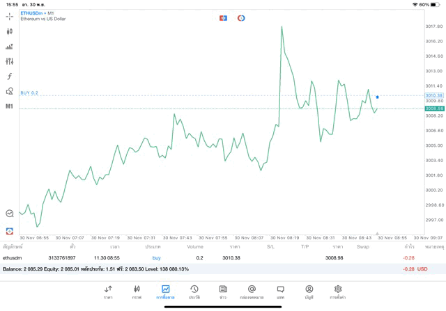Click the BUY 0.2 position line label
This screenshot has width=446, height=311.
(x=29, y=93)
